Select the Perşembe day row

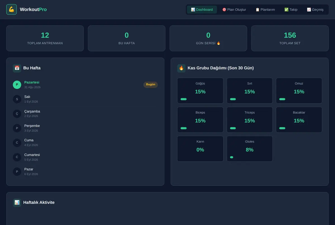(85, 128)
